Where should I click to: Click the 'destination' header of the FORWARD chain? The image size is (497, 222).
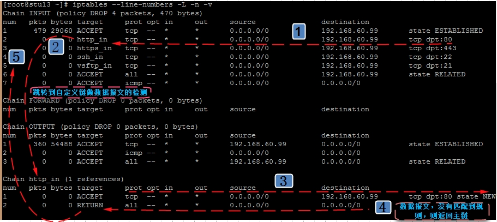pyautogui.click(x=345, y=109)
